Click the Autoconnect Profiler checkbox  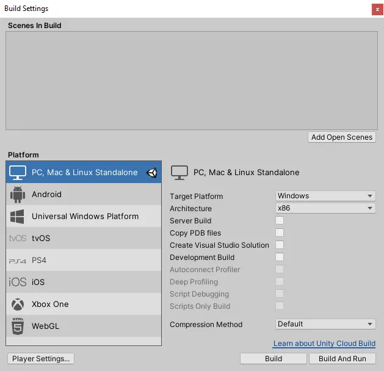tap(280, 269)
